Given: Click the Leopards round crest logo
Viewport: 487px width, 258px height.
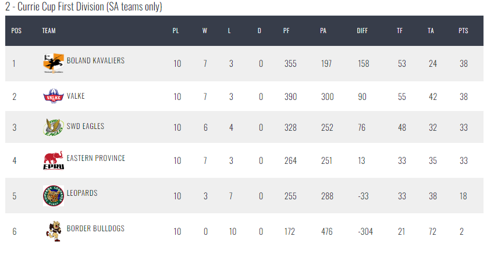Looking at the screenshot, I should click(54, 196).
